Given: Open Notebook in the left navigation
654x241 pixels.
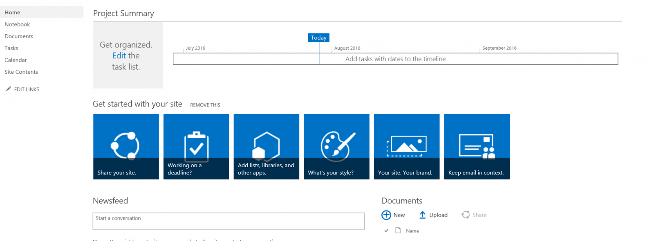Looking at the screenshot, I should pos(17,24).
